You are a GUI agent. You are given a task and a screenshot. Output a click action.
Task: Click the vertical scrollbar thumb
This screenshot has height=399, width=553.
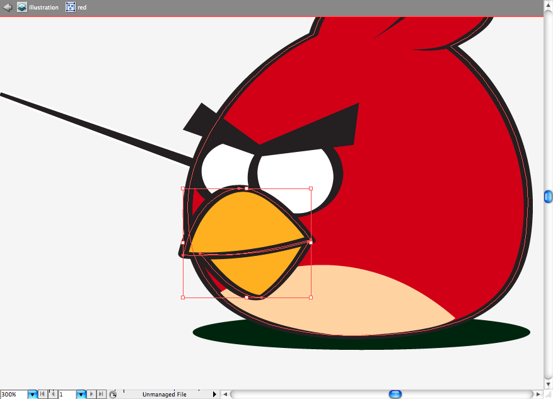pyautogui.click(x=548, y=197)
